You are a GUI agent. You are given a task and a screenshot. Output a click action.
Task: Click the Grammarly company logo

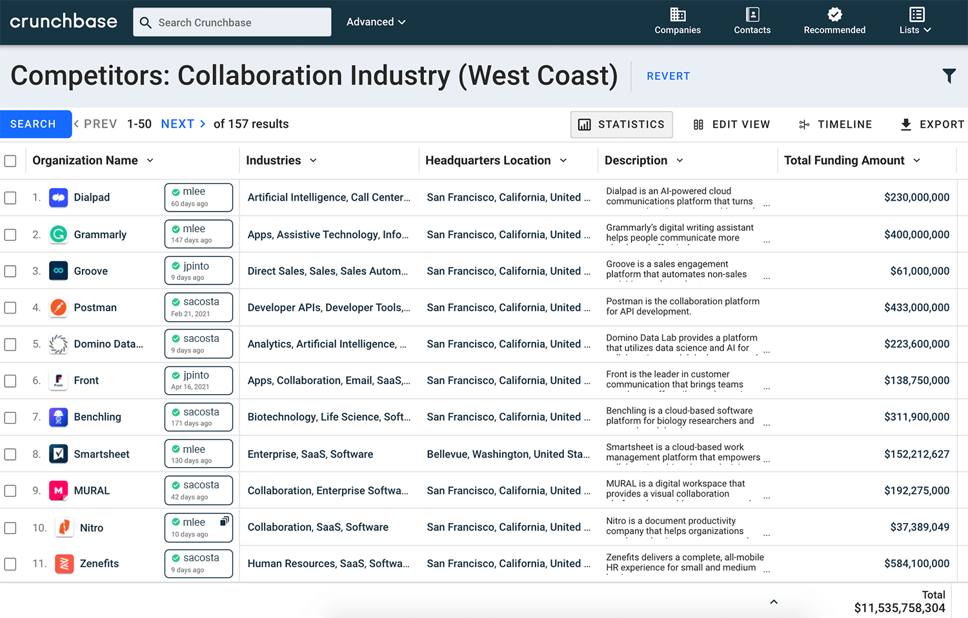click(59, 234)
